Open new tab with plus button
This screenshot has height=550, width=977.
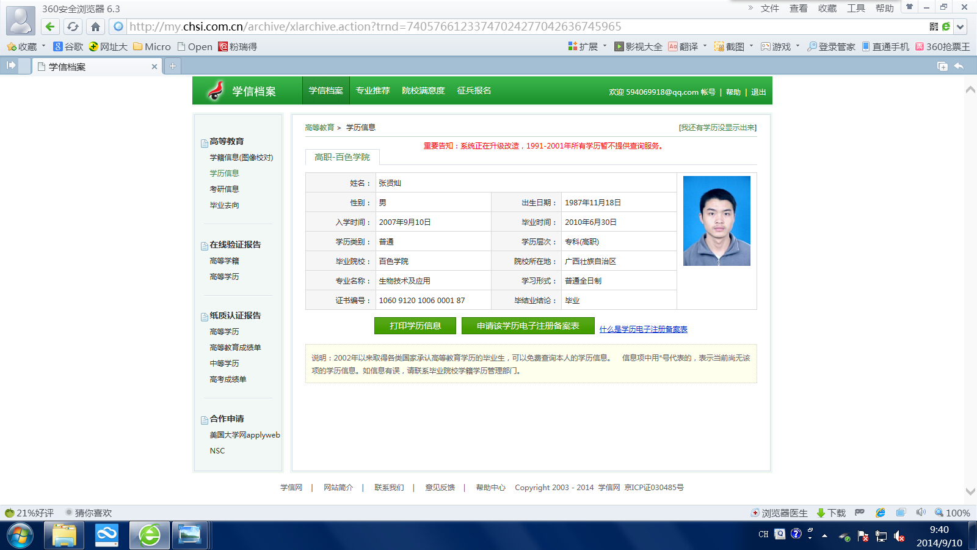pyautogui.click(x=173, y=66)
